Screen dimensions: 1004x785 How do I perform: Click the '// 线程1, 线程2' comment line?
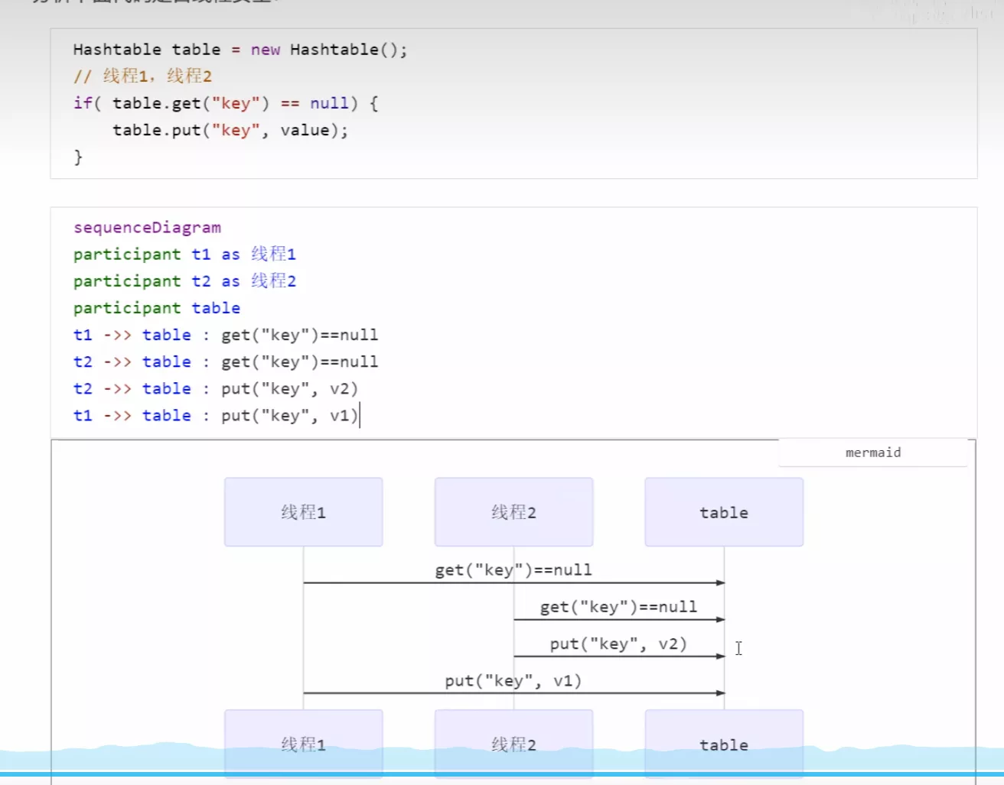click(x=142, y=76)
